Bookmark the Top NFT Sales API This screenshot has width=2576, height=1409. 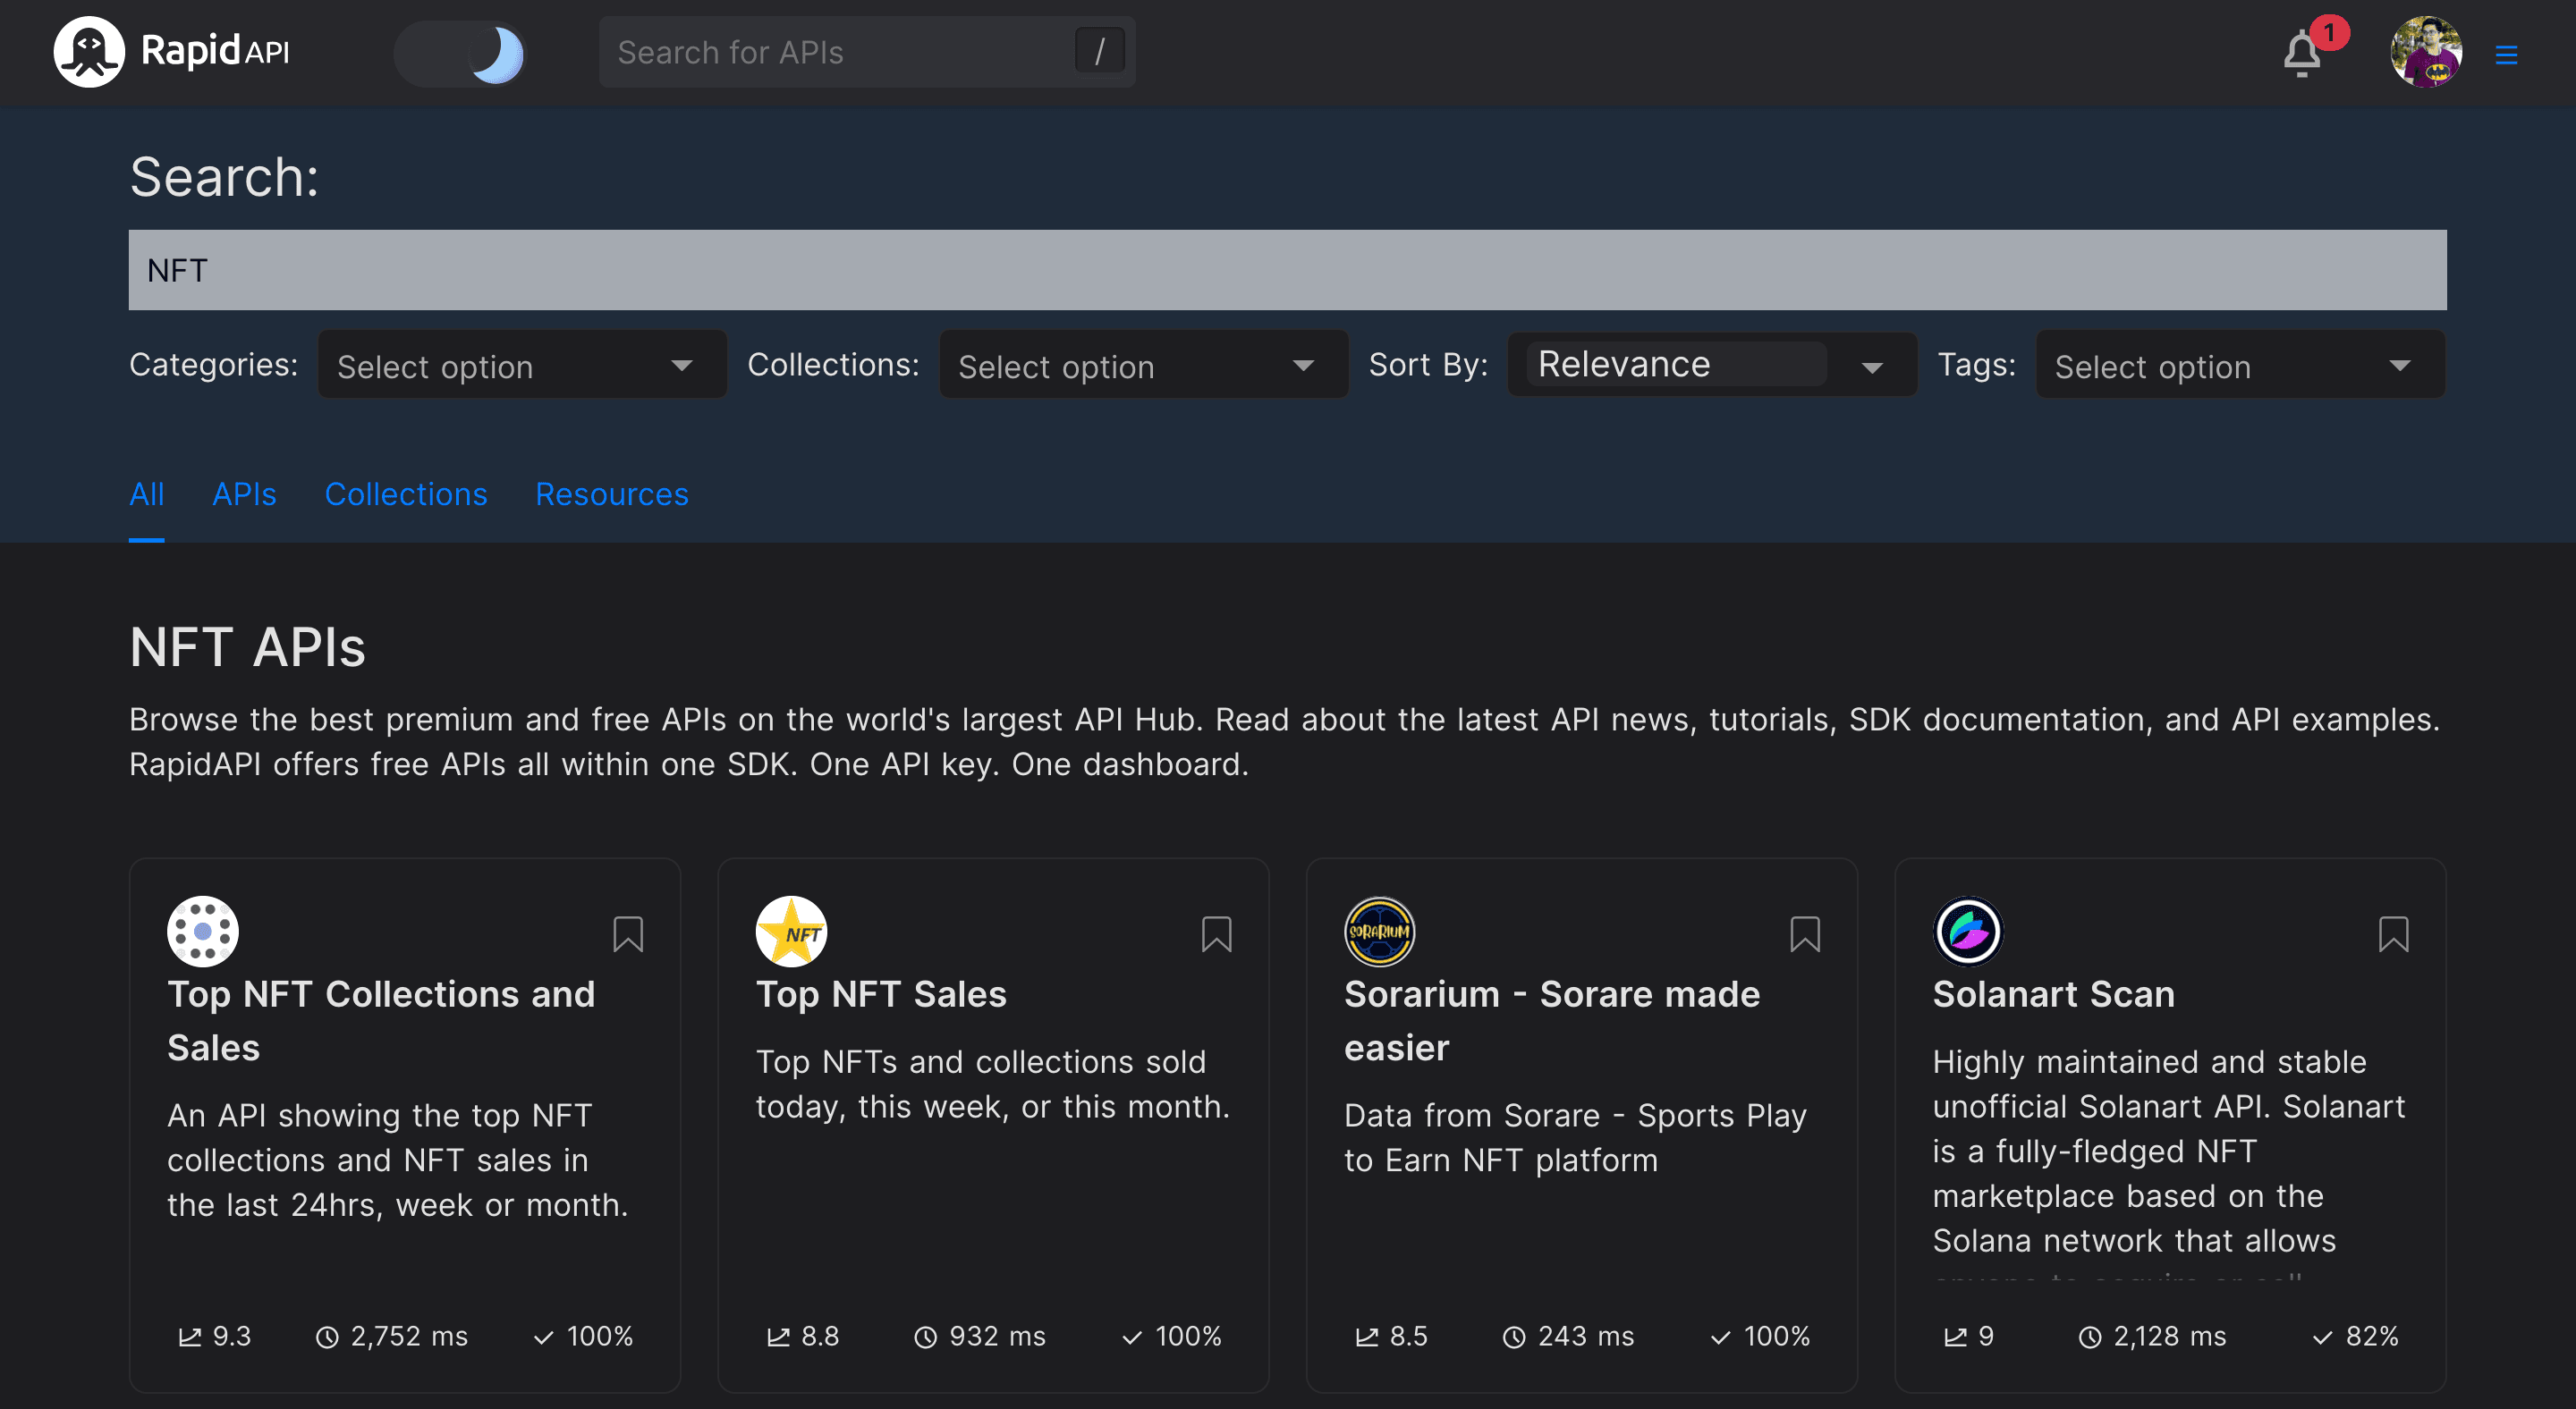click(x=1216, y=934)
